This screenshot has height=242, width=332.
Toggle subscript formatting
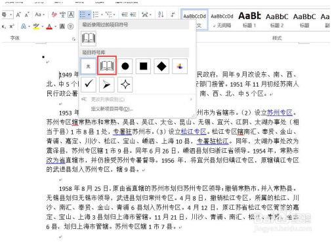[4, 27]
